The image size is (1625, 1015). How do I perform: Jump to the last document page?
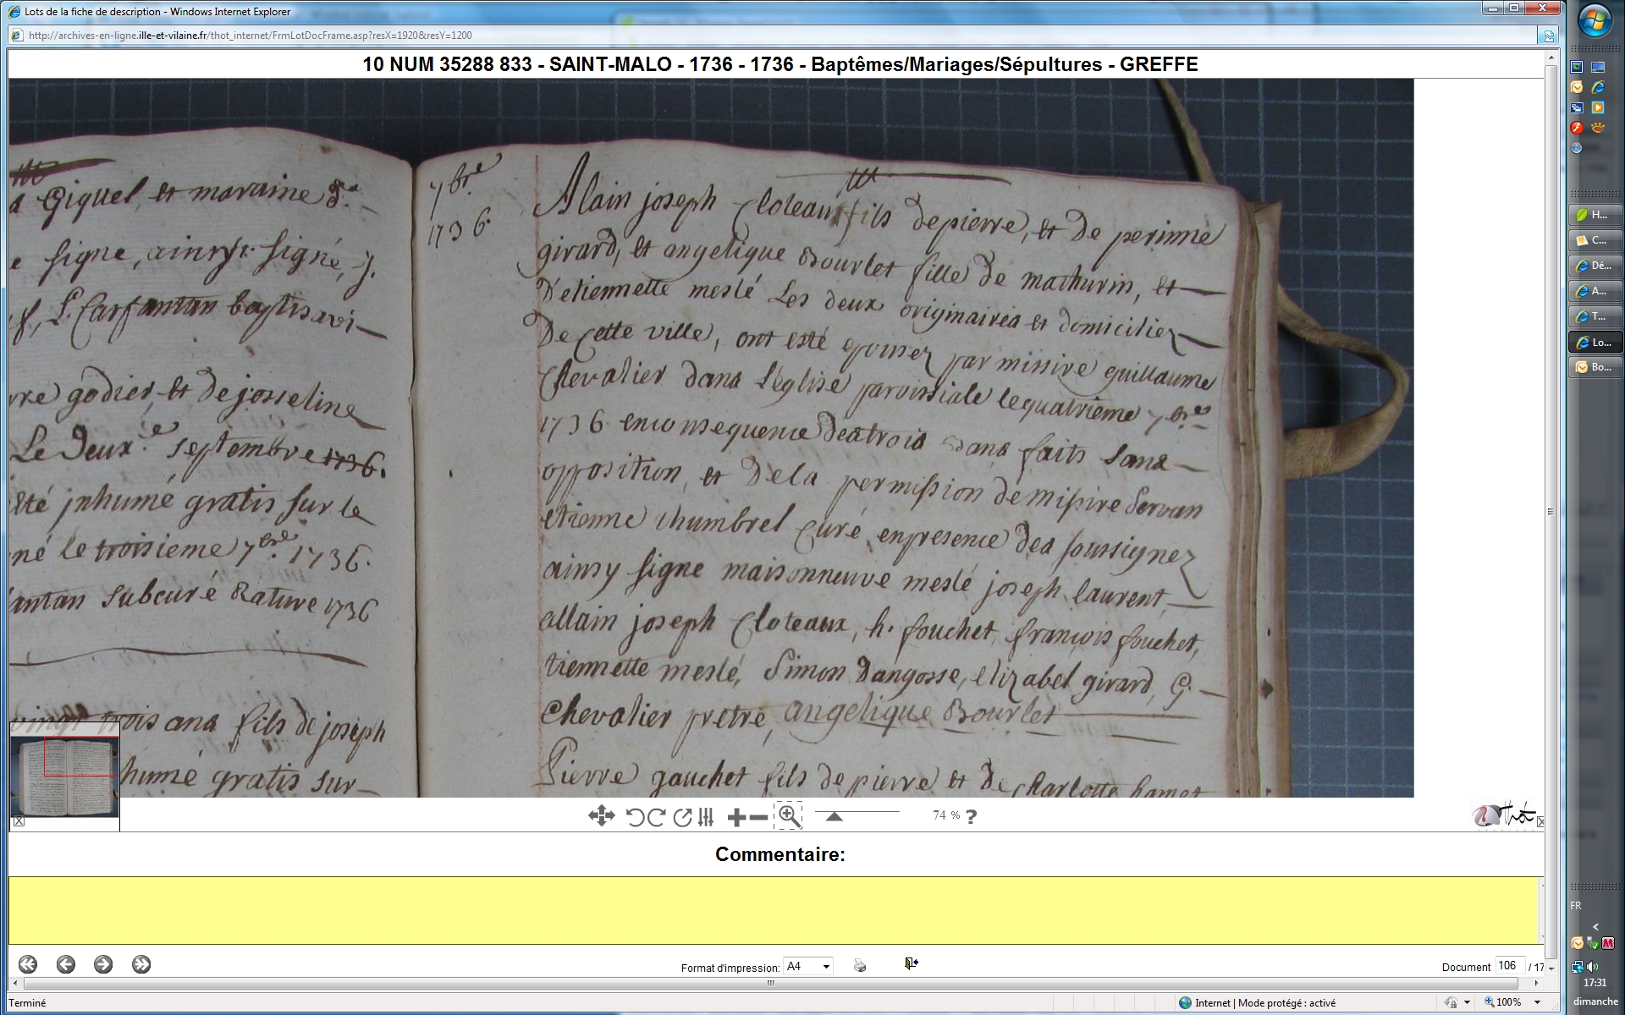pos(141,964)
